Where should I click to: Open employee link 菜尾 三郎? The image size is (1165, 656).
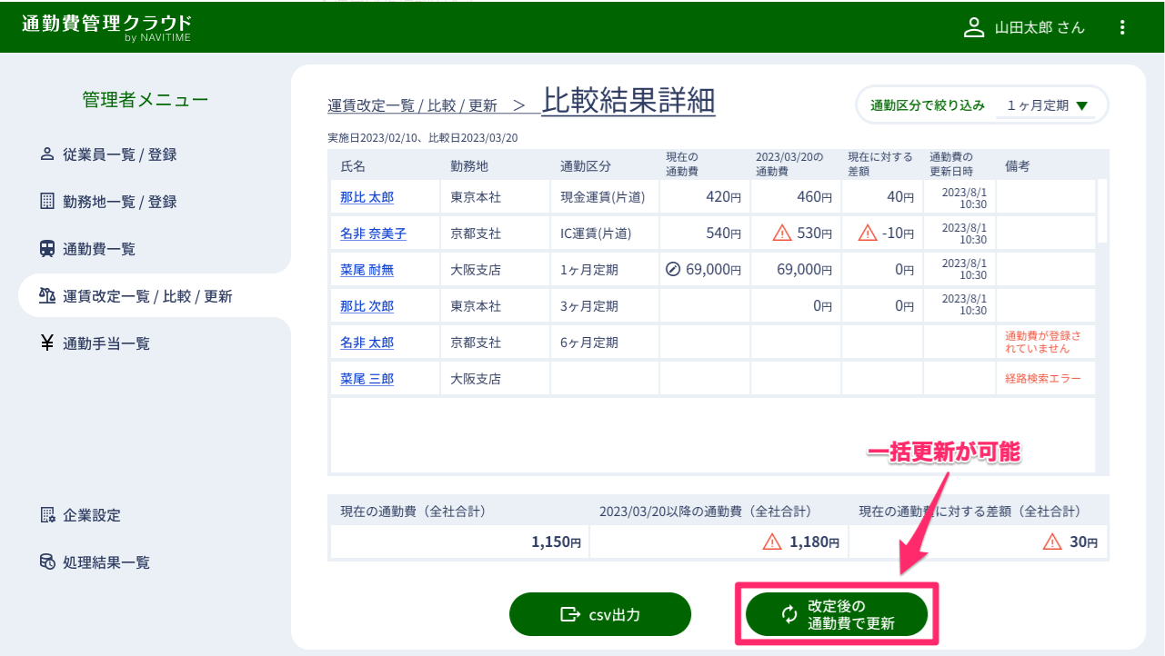pos(367,379)
